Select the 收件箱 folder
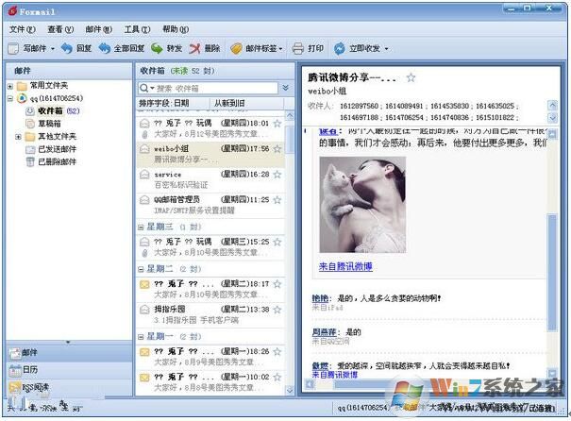This screenshot has width=571, height=421. (x=50, y=110)
